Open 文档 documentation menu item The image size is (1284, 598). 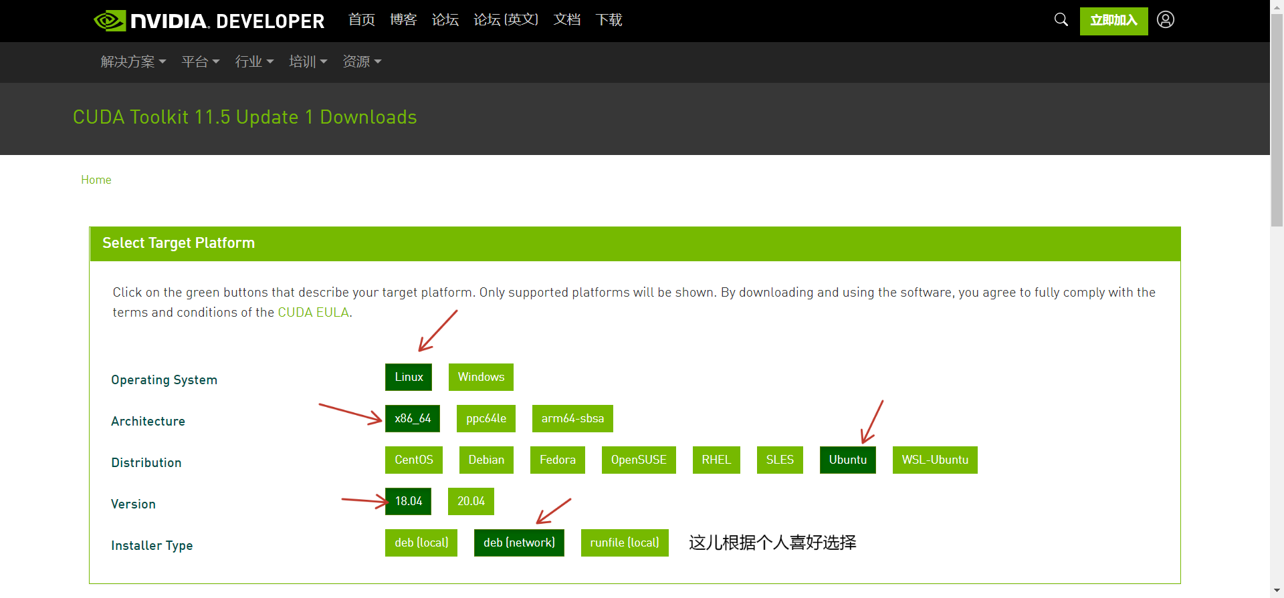coord(567,20)
